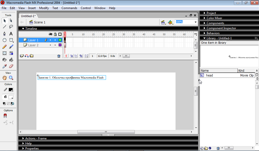Select the Line tool
Image resolution: width=259 pixels, height=151 pixels.
click(x=5, y=27)
